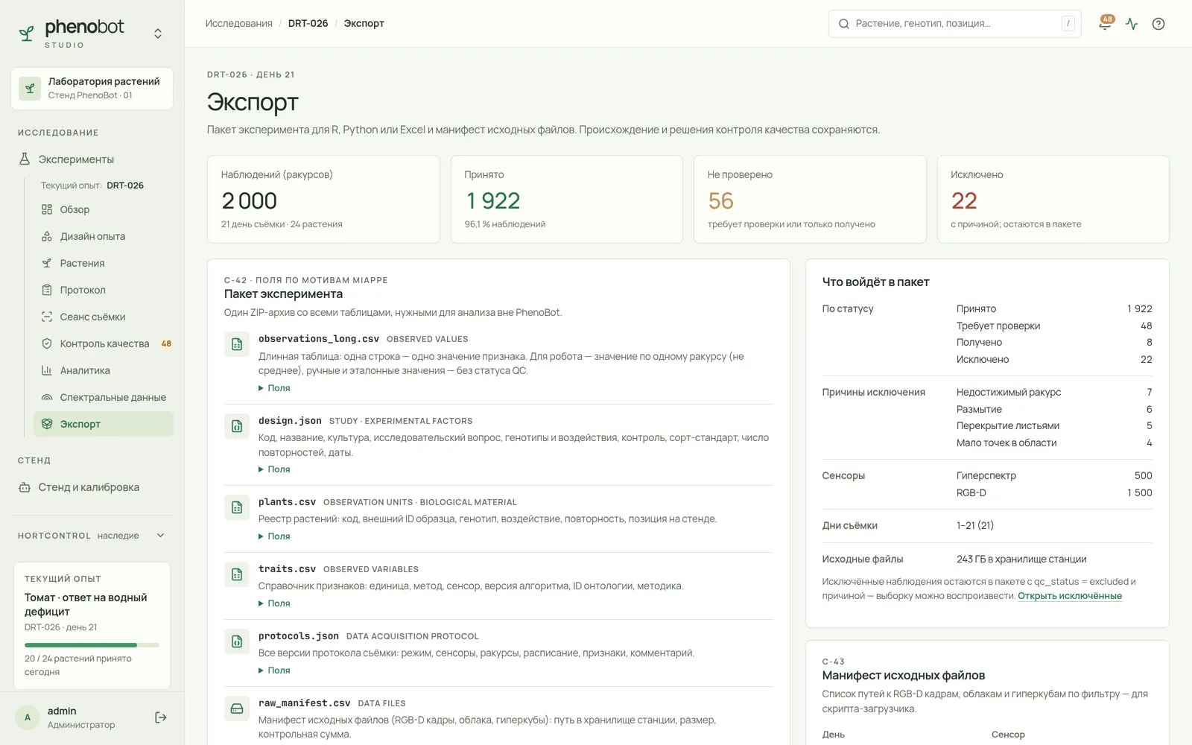Screen dimensions: 1192x745
Task: Open notifications bell with 48 badge
Action: [1105, 23]
